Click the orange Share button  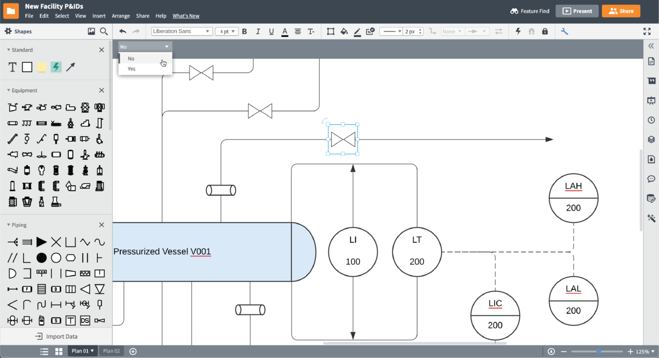click(x=621, y=11)
